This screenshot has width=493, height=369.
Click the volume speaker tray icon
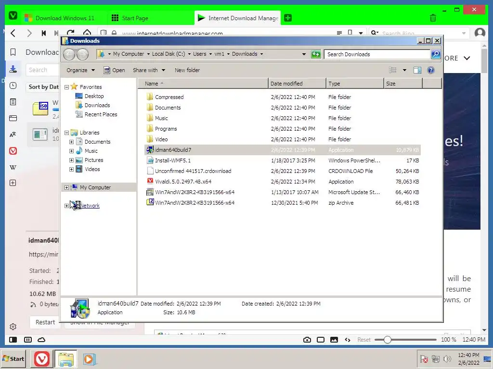tap(447, 358)
